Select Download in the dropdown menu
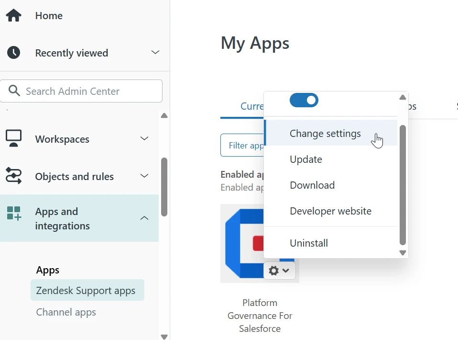Viewport: 458px width, 340px height. pos(312,185)
